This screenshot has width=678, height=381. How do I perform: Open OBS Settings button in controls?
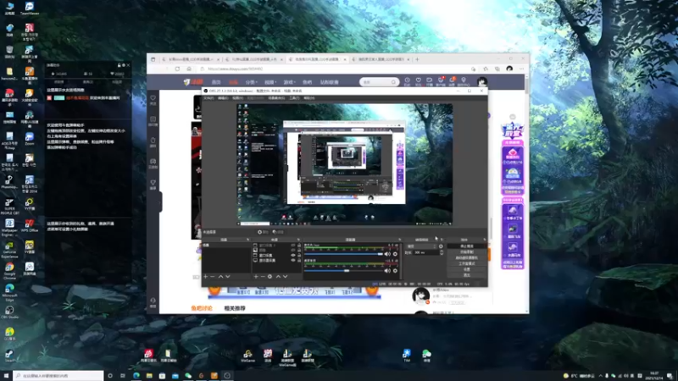(x=467, y=269)
